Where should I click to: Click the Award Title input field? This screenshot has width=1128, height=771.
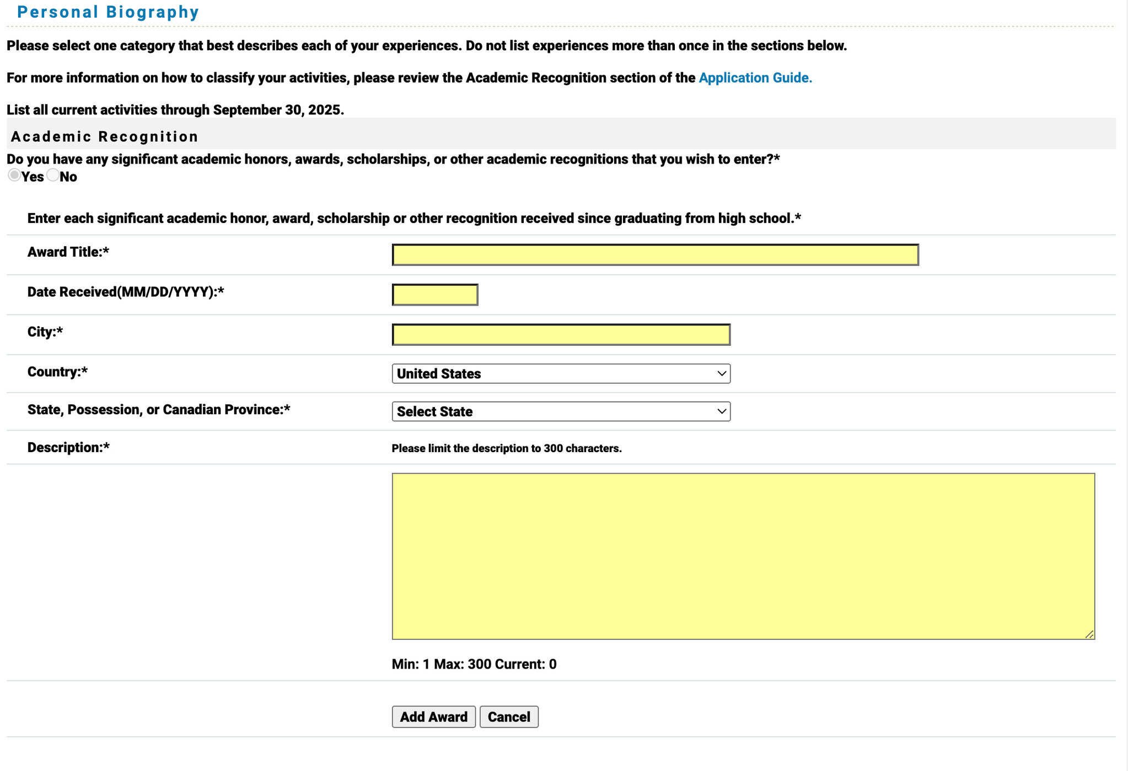[654, 254]
